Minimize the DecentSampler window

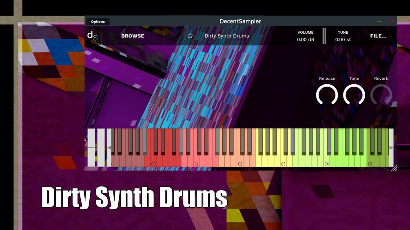click(379, 21)
